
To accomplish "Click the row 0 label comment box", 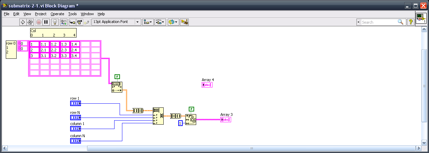I will (11, 50).
